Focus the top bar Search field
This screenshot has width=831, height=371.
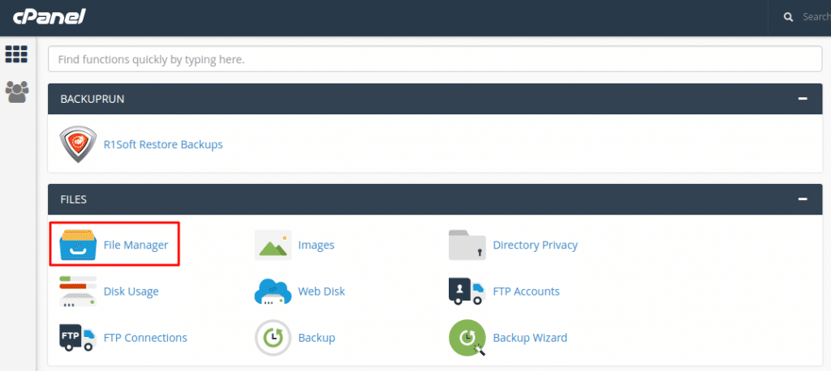click(816, 17)
